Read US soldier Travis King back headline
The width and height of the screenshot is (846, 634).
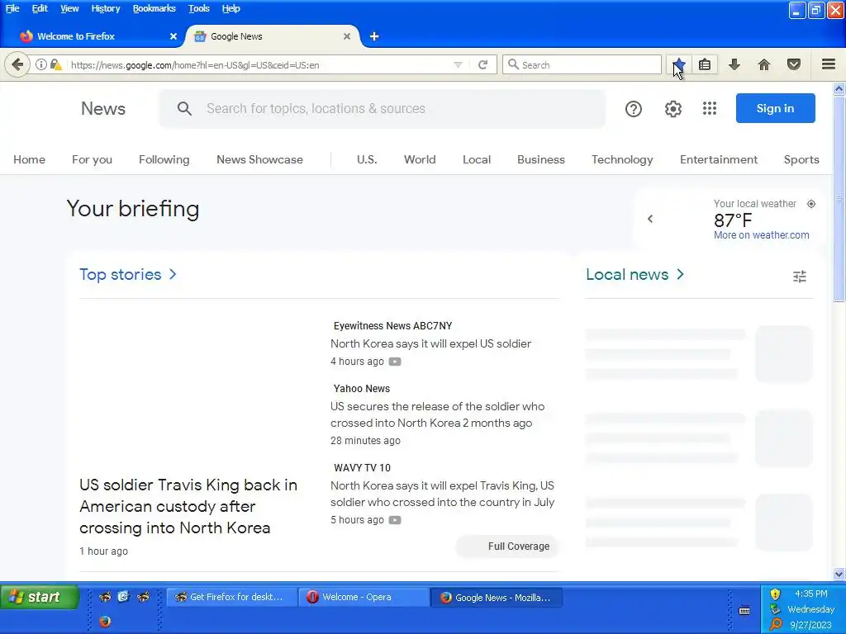tap(188, 506)
